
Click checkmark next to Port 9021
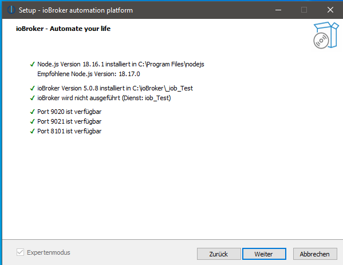[32, 121]
